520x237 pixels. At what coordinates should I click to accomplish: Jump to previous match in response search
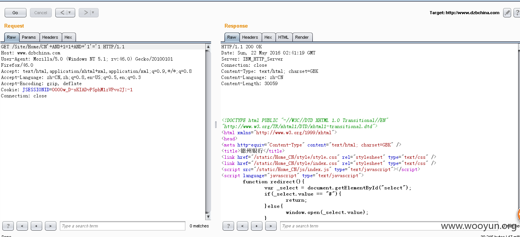pos(243,226)
